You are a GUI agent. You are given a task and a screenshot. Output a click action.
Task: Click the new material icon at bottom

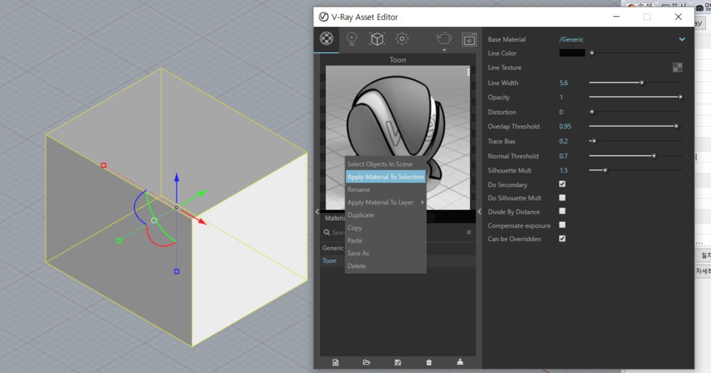(x=336, y=362)
